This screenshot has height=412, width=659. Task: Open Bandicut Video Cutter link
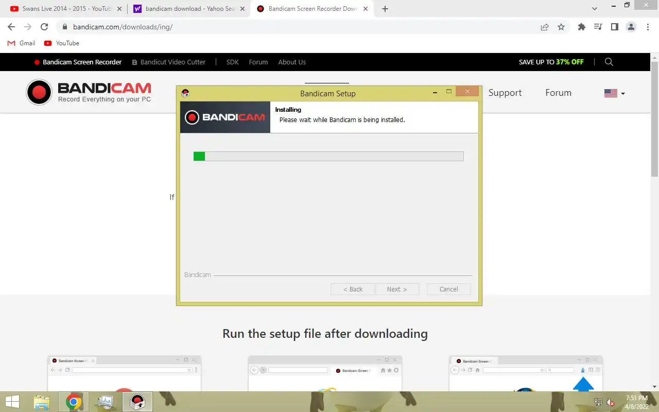(x=169, y=62)
